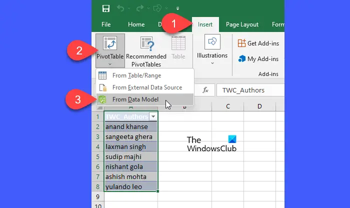The image size is (350, 208).
Task: Select cell containing sangeeta ghera
Action: [131, 136]
